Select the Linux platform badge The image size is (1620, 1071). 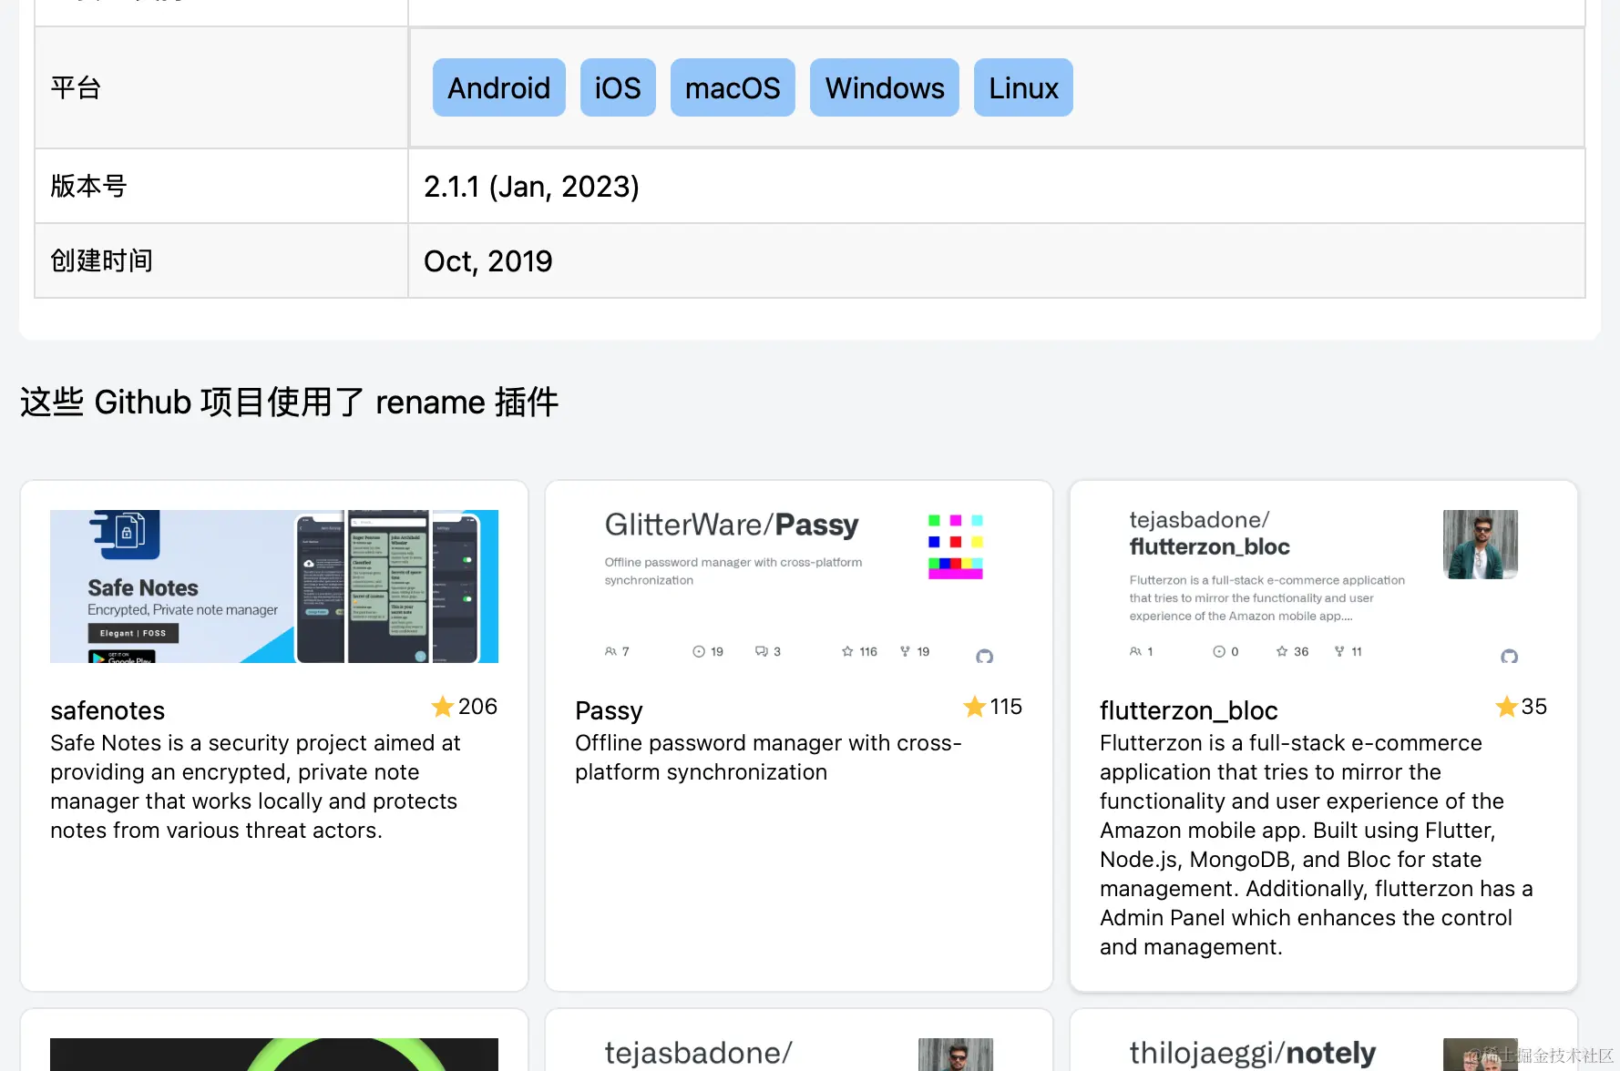[1022, 87]
